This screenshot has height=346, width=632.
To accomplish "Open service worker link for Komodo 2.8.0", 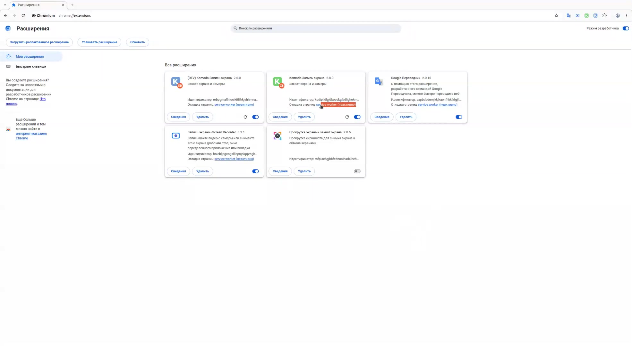I will 336,104.
